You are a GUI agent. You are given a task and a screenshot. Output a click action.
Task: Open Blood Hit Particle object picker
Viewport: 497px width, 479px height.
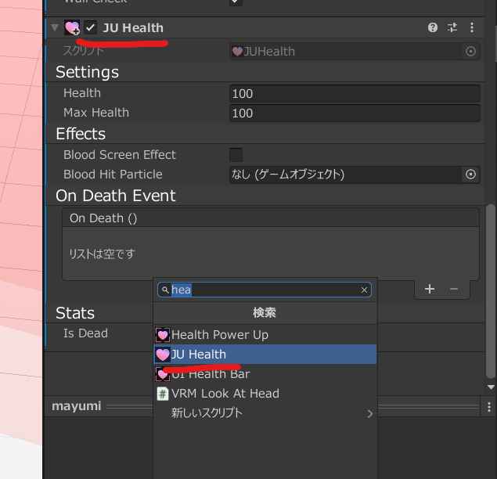coord(470,175)
